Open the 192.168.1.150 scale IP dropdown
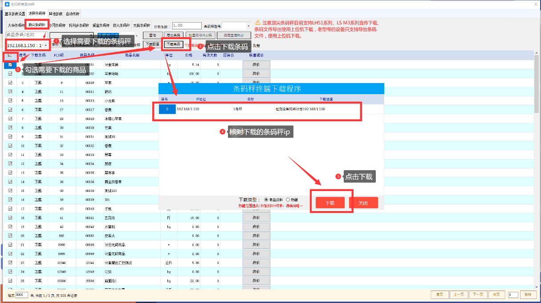The image size is (541, 303). pos(46,45)
